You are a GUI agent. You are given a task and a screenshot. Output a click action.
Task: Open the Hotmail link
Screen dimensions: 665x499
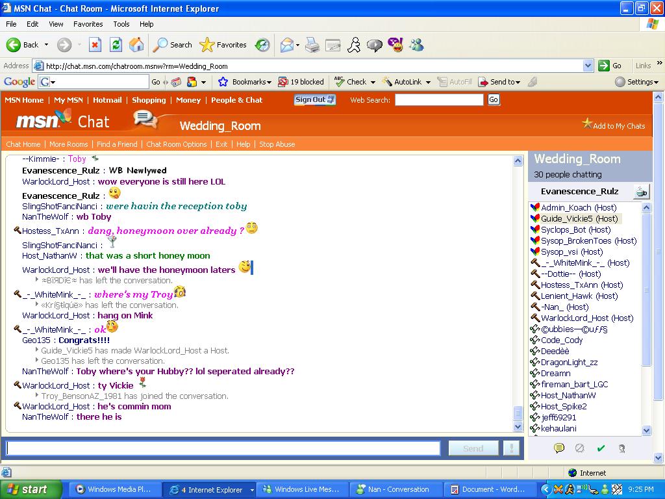click(x=107, y=100)
